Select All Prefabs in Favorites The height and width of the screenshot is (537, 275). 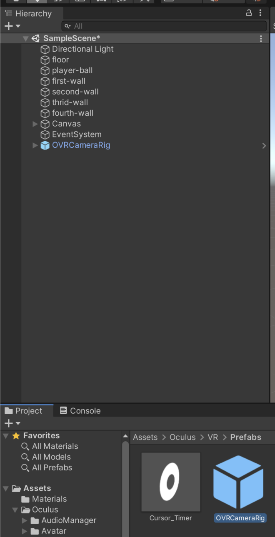tap(52, 467)
